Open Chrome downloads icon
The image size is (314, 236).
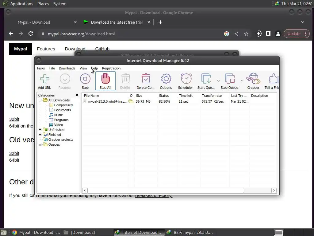(x=259, y=34)
